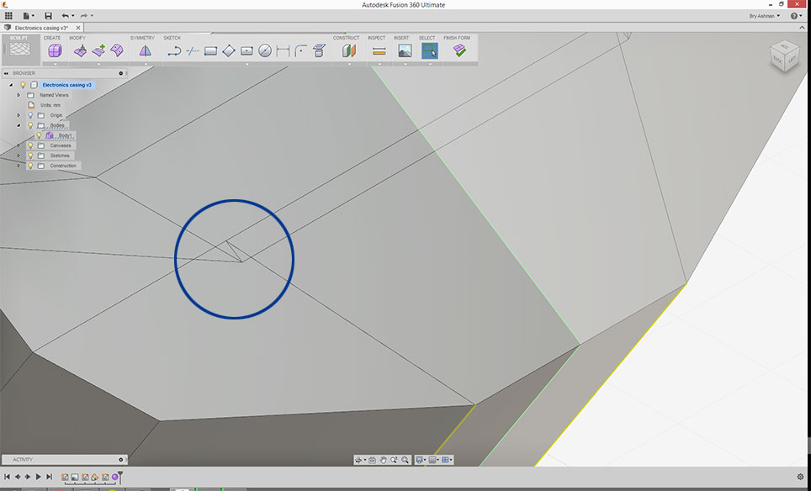Image resolution: width=811 pixels, height=491 pixels.
Task: Activate the Edit Form tool
Action: tap(80, 50)
